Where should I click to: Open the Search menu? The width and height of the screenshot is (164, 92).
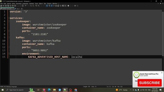9,4
